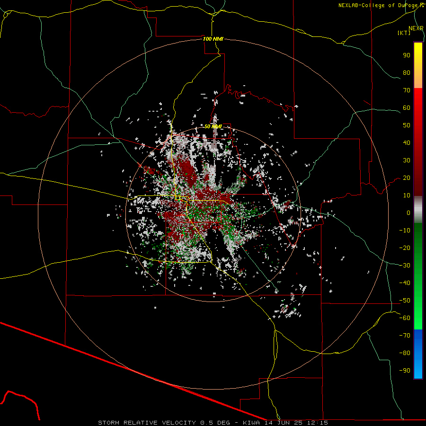426x426 pixels.
Task: Click the KIWA radar site at the range rings' center
Action: click(213, 214)
